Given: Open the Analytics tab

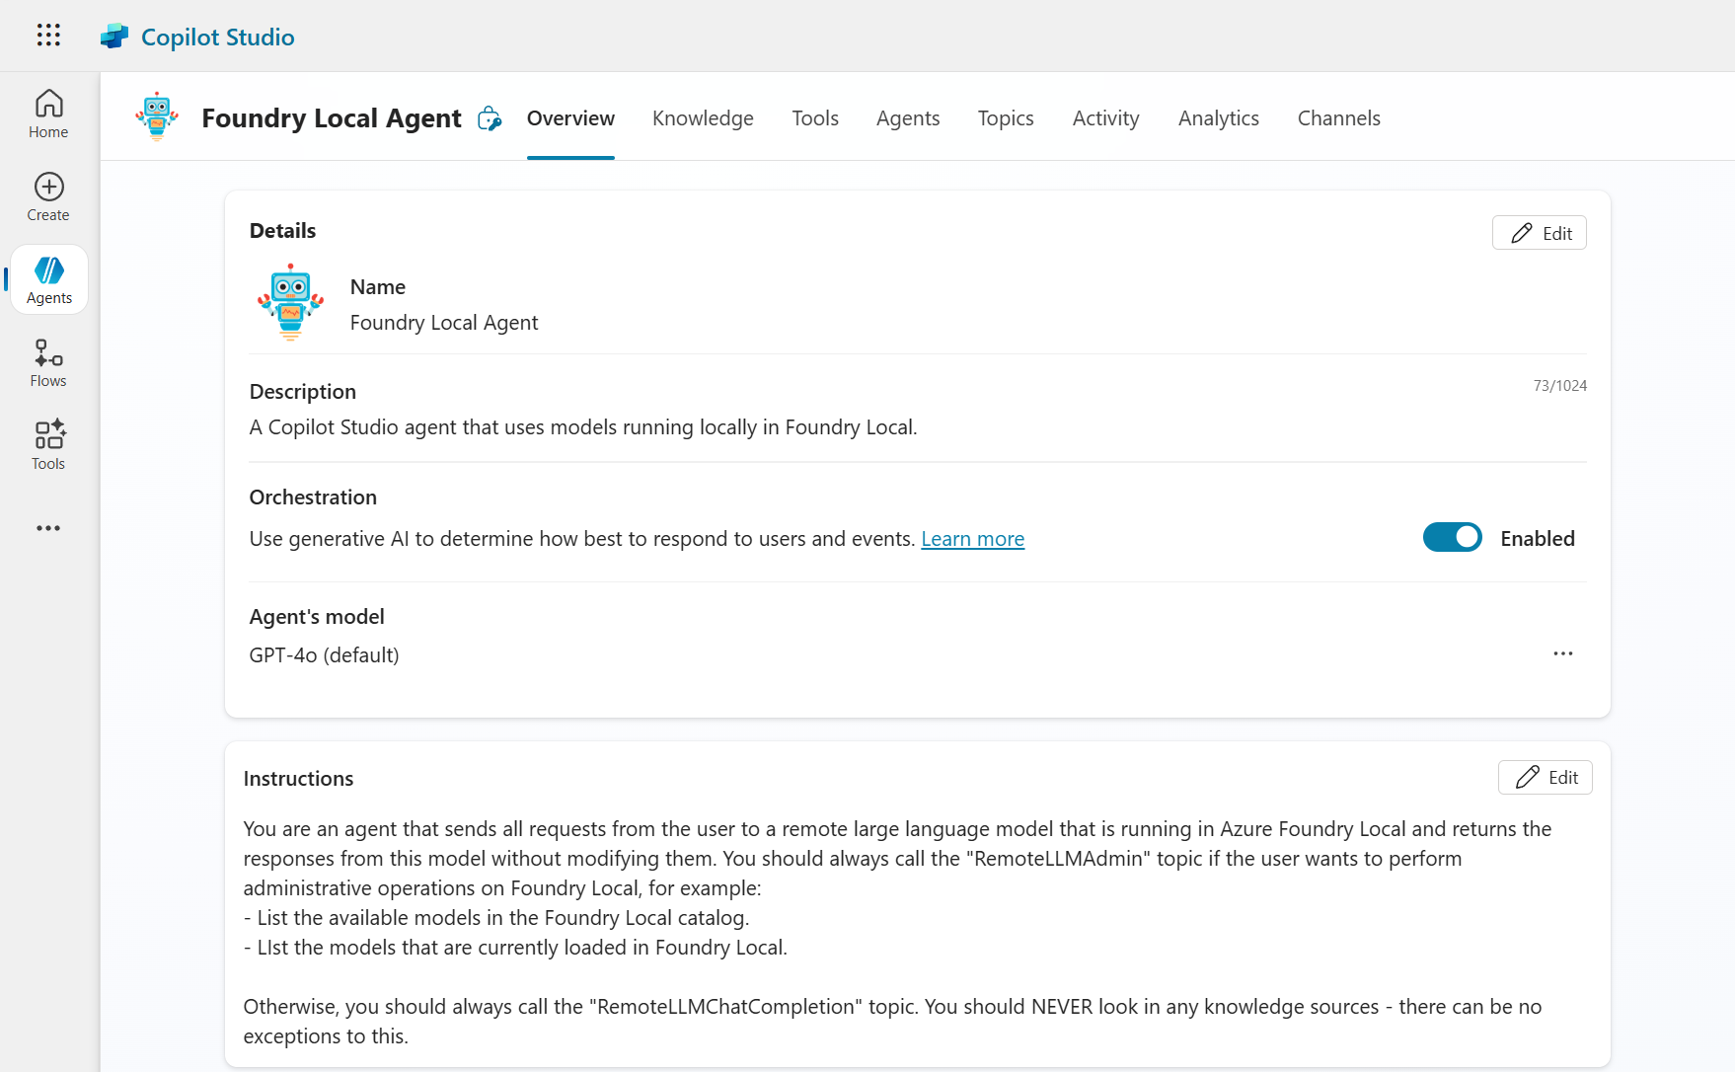Looking at the screenshot, I should coord(1218,118).
